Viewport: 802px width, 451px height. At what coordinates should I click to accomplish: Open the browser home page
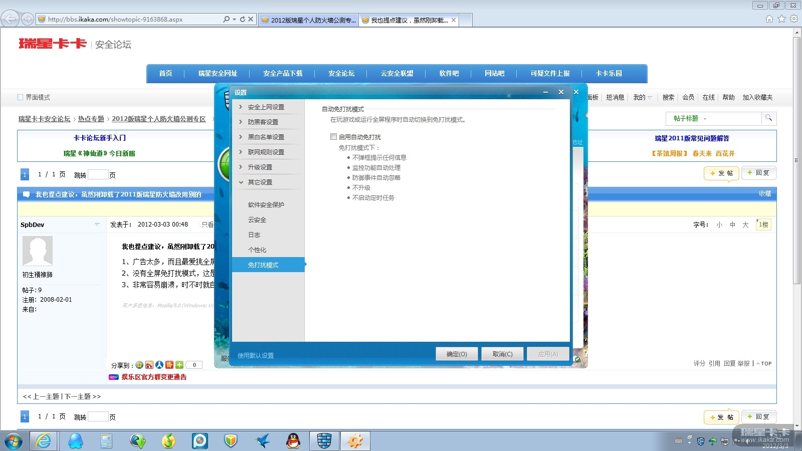(769, 19)
